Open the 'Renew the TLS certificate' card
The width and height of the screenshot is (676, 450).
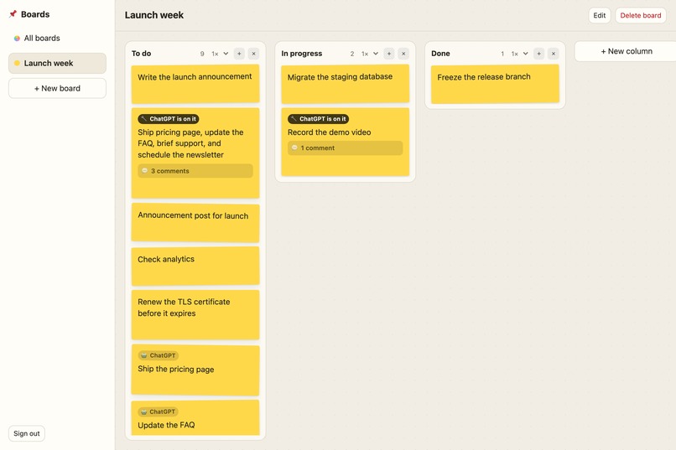click(195, 315)
